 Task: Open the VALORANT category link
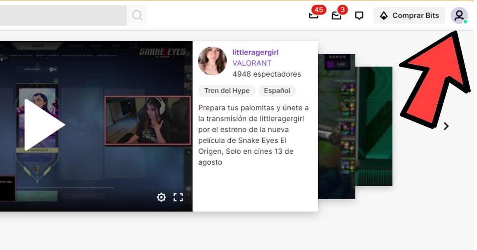coord(252,63)
